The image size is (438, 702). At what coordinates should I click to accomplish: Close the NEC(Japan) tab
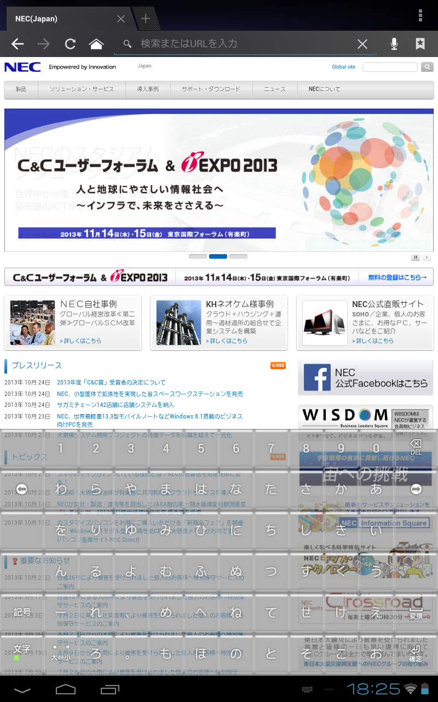click(x=121, y=19)
